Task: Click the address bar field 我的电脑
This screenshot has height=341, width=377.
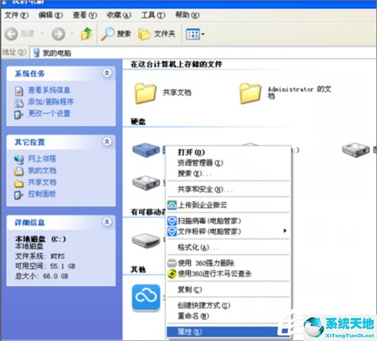Action: click(x=203, y=53)
